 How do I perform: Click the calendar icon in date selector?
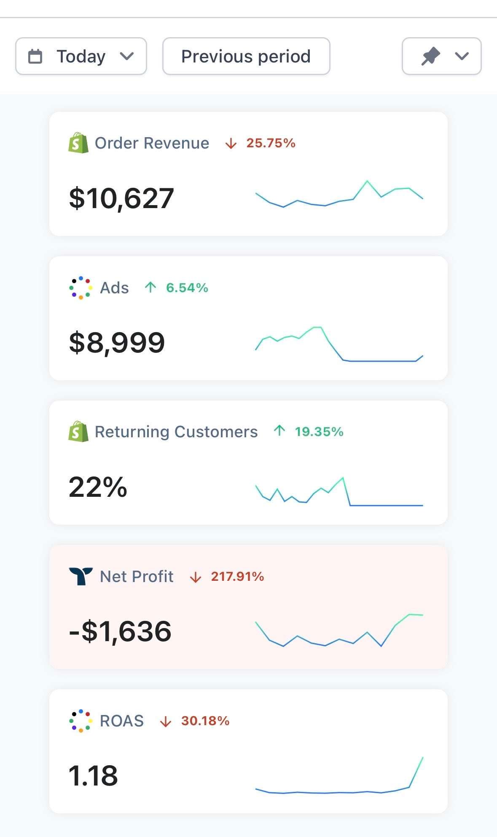click(x=35, y=56)
